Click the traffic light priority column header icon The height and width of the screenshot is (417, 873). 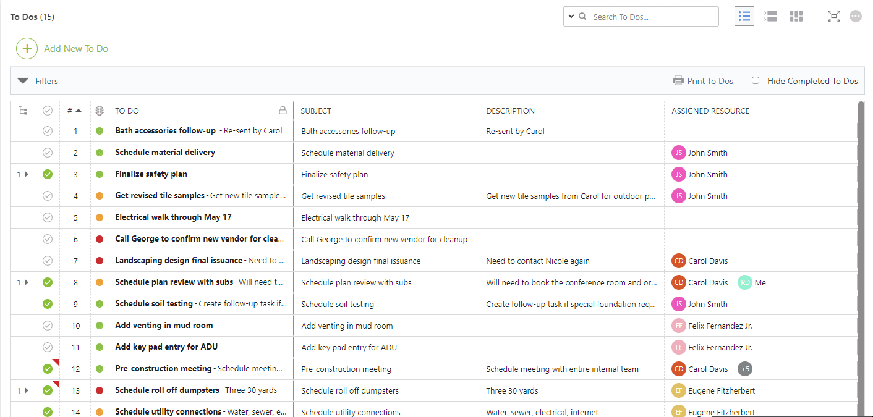coord(99,111)
